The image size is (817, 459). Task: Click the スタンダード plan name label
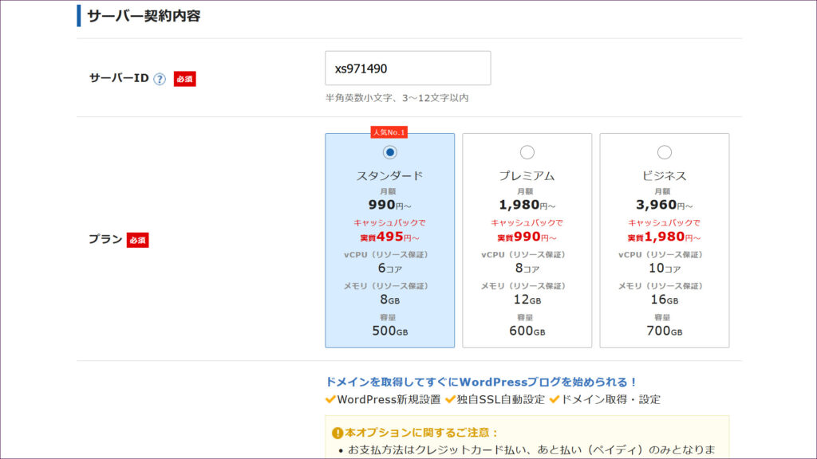pos(390,176)
